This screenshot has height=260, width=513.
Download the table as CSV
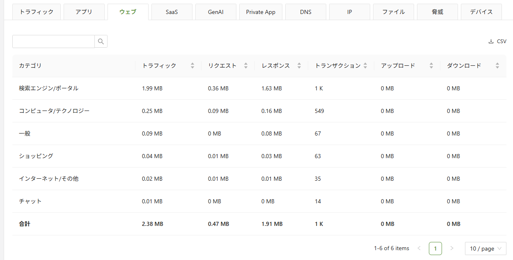click(x=497, y=41)
